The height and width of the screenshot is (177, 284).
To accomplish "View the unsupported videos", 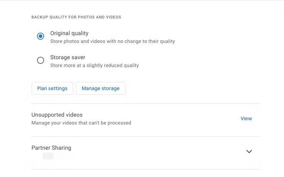I will click(246, 118).
